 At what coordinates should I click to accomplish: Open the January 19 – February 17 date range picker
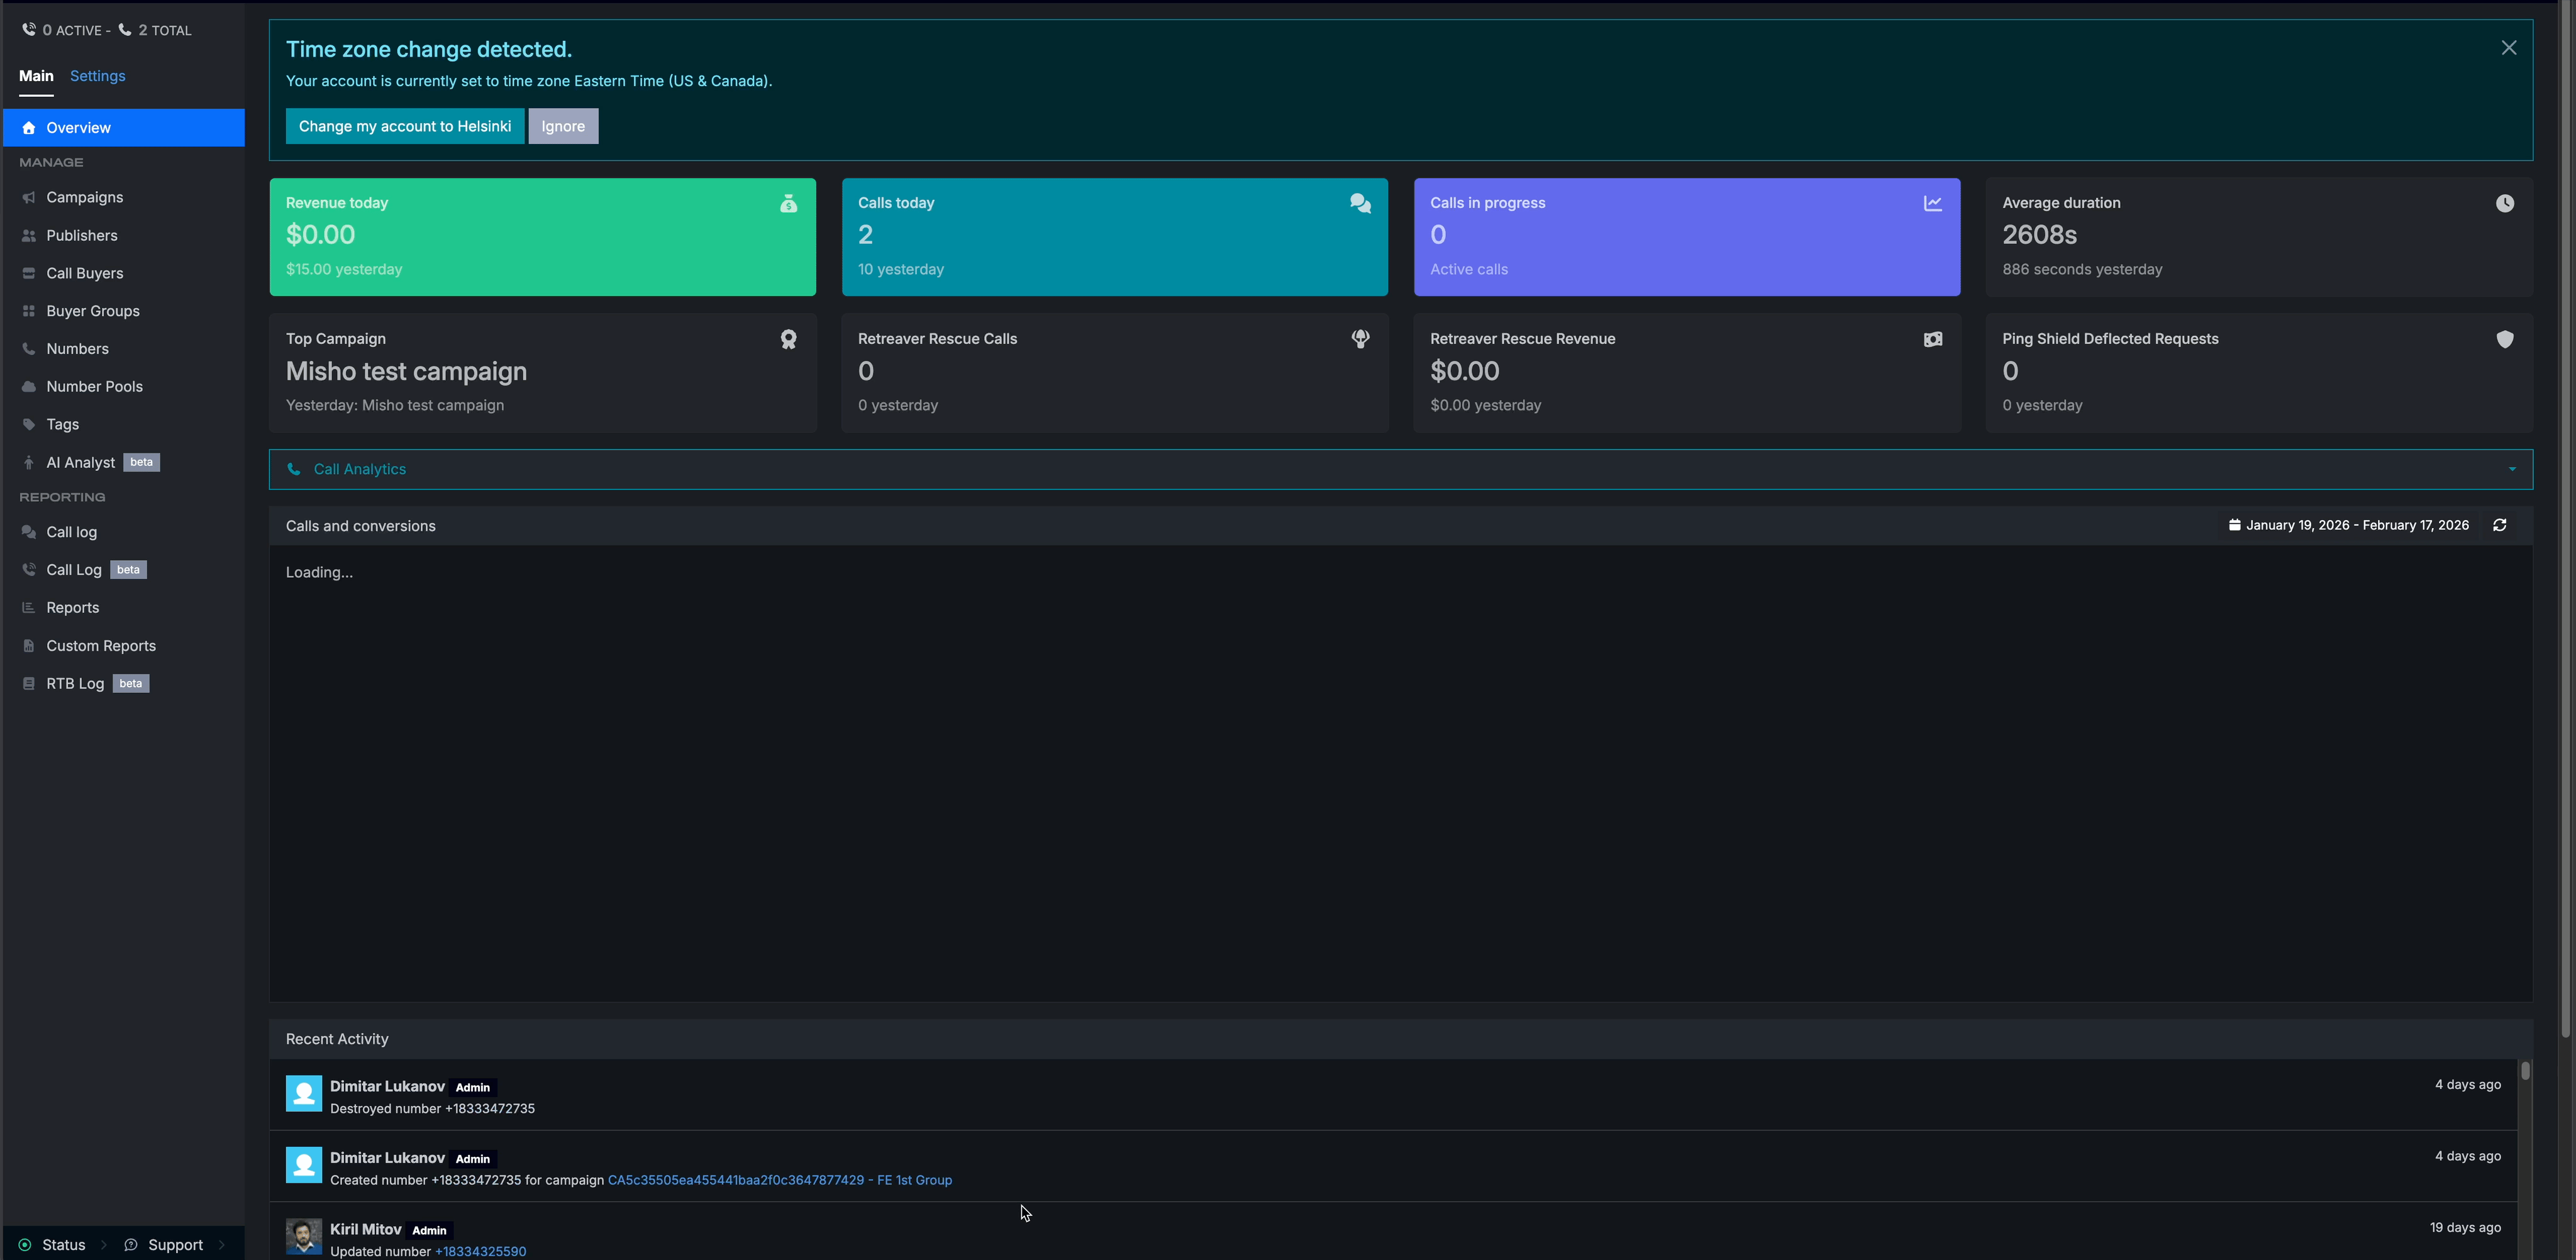point(2348,525)
